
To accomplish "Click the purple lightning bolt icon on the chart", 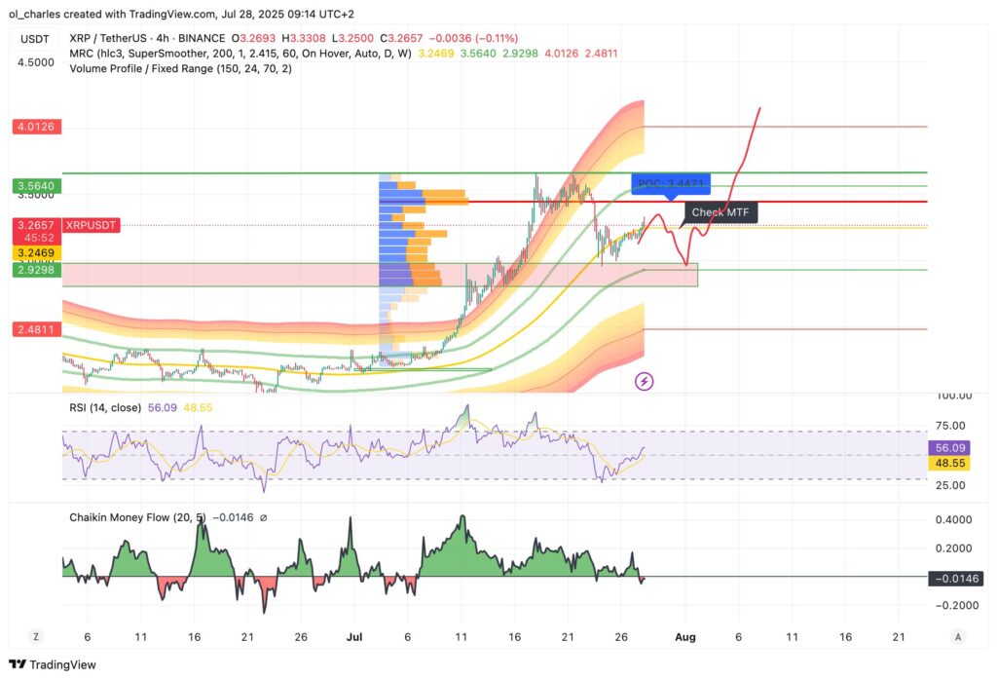I will (644, 381).
